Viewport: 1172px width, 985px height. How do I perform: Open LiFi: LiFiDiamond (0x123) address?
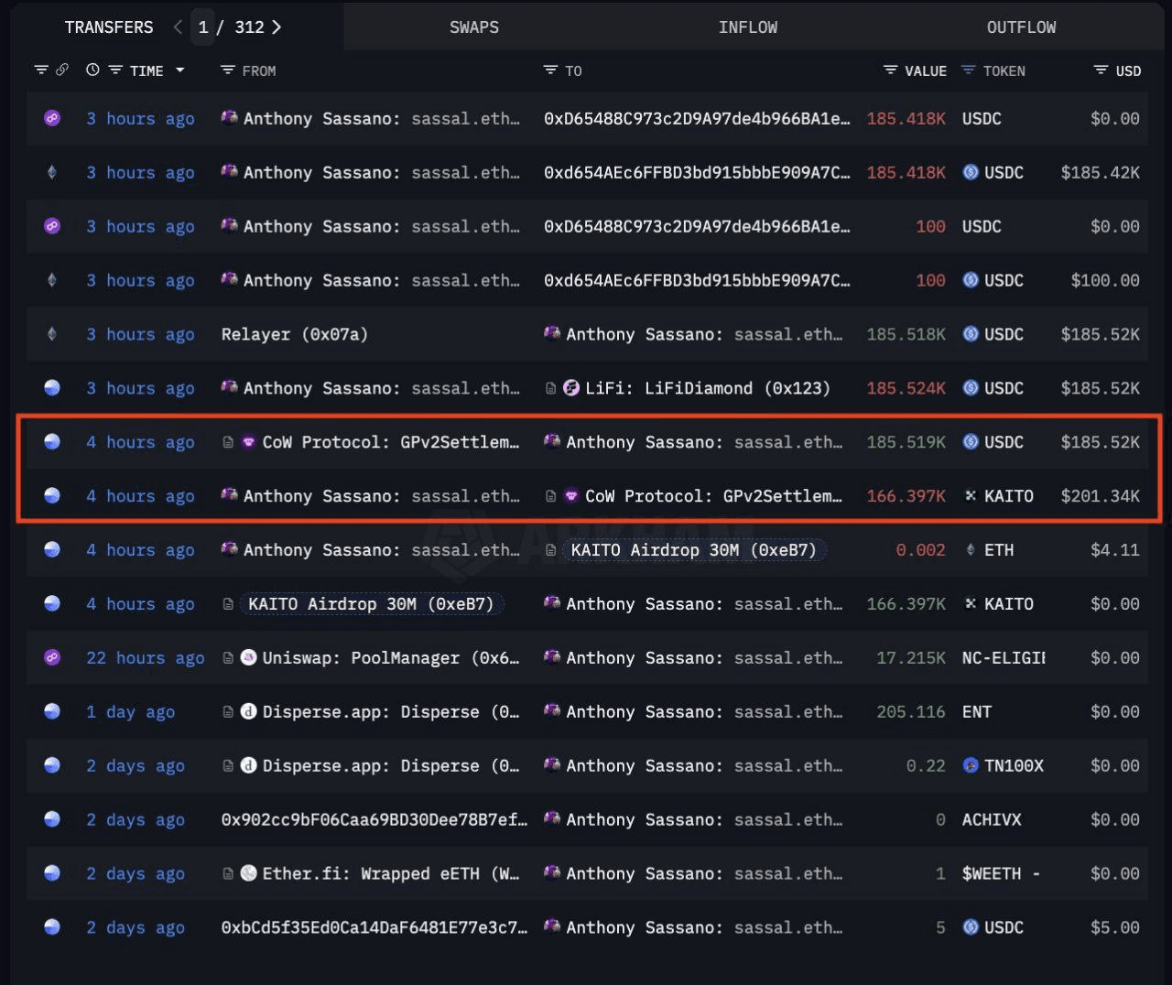point(708,388)
